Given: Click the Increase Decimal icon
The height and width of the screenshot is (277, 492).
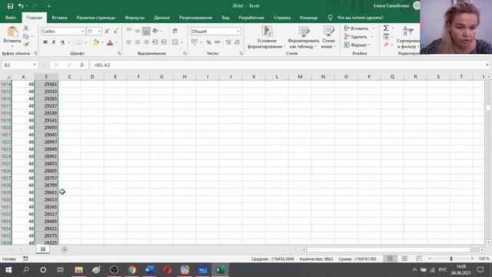Looking at the screenshot, I should tap(228, 42).
